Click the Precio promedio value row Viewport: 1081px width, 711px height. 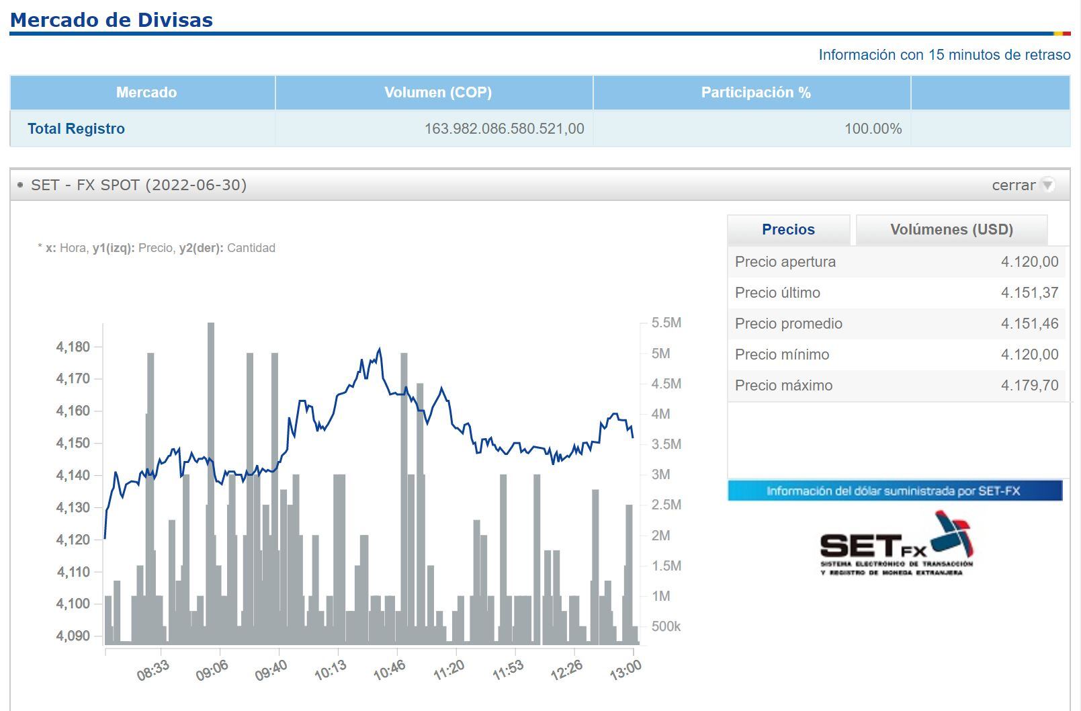896,324
